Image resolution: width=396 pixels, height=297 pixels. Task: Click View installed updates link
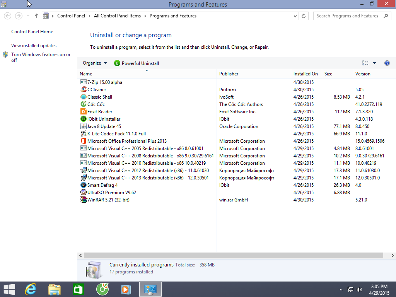(x=34, y=46)
